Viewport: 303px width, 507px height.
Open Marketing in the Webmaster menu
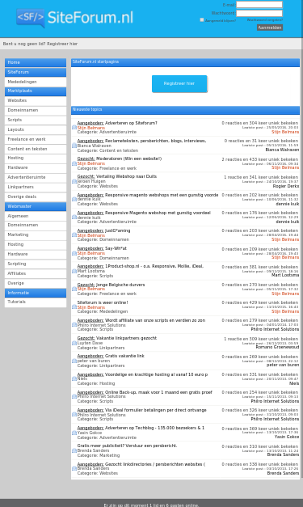coord(36,234)
